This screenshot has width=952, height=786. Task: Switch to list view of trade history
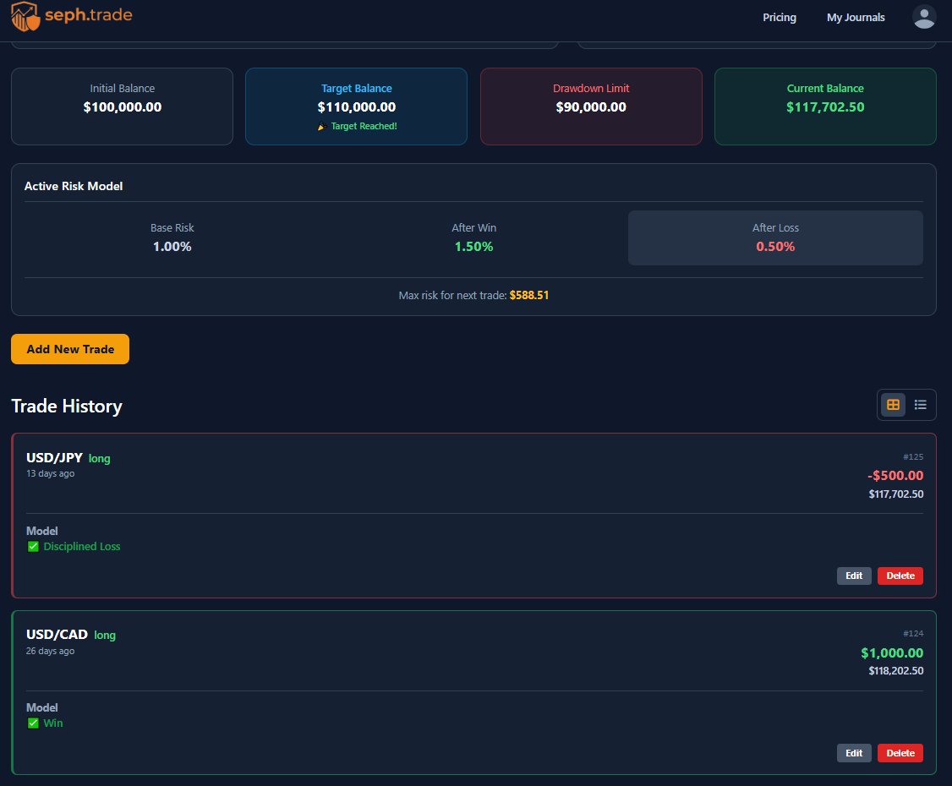(x=921, y=405)
